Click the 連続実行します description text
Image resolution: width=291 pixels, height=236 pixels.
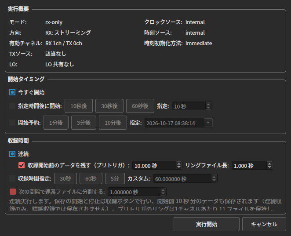tap(145, 205)
